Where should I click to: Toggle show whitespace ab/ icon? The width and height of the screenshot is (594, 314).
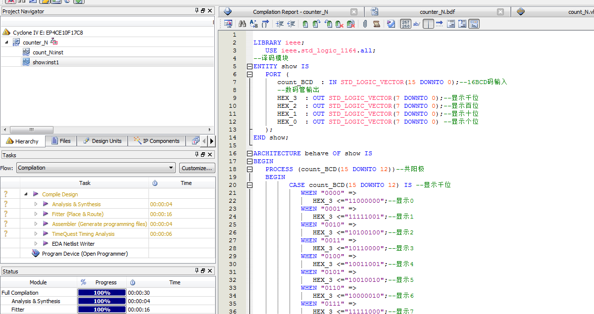417,23
